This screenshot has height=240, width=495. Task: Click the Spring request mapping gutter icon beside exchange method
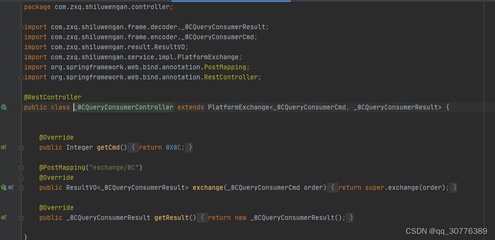click(4, 188)
